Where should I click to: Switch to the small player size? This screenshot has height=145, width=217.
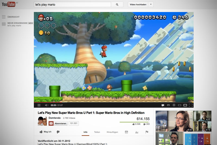point(180,105)
